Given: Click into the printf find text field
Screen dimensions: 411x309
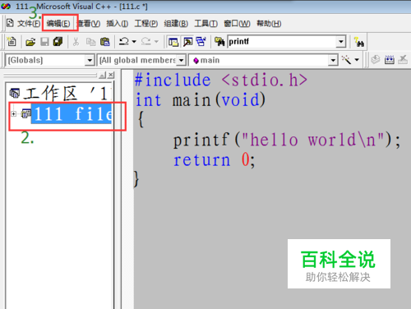Looking at the screenshot, I should [282, 42].
